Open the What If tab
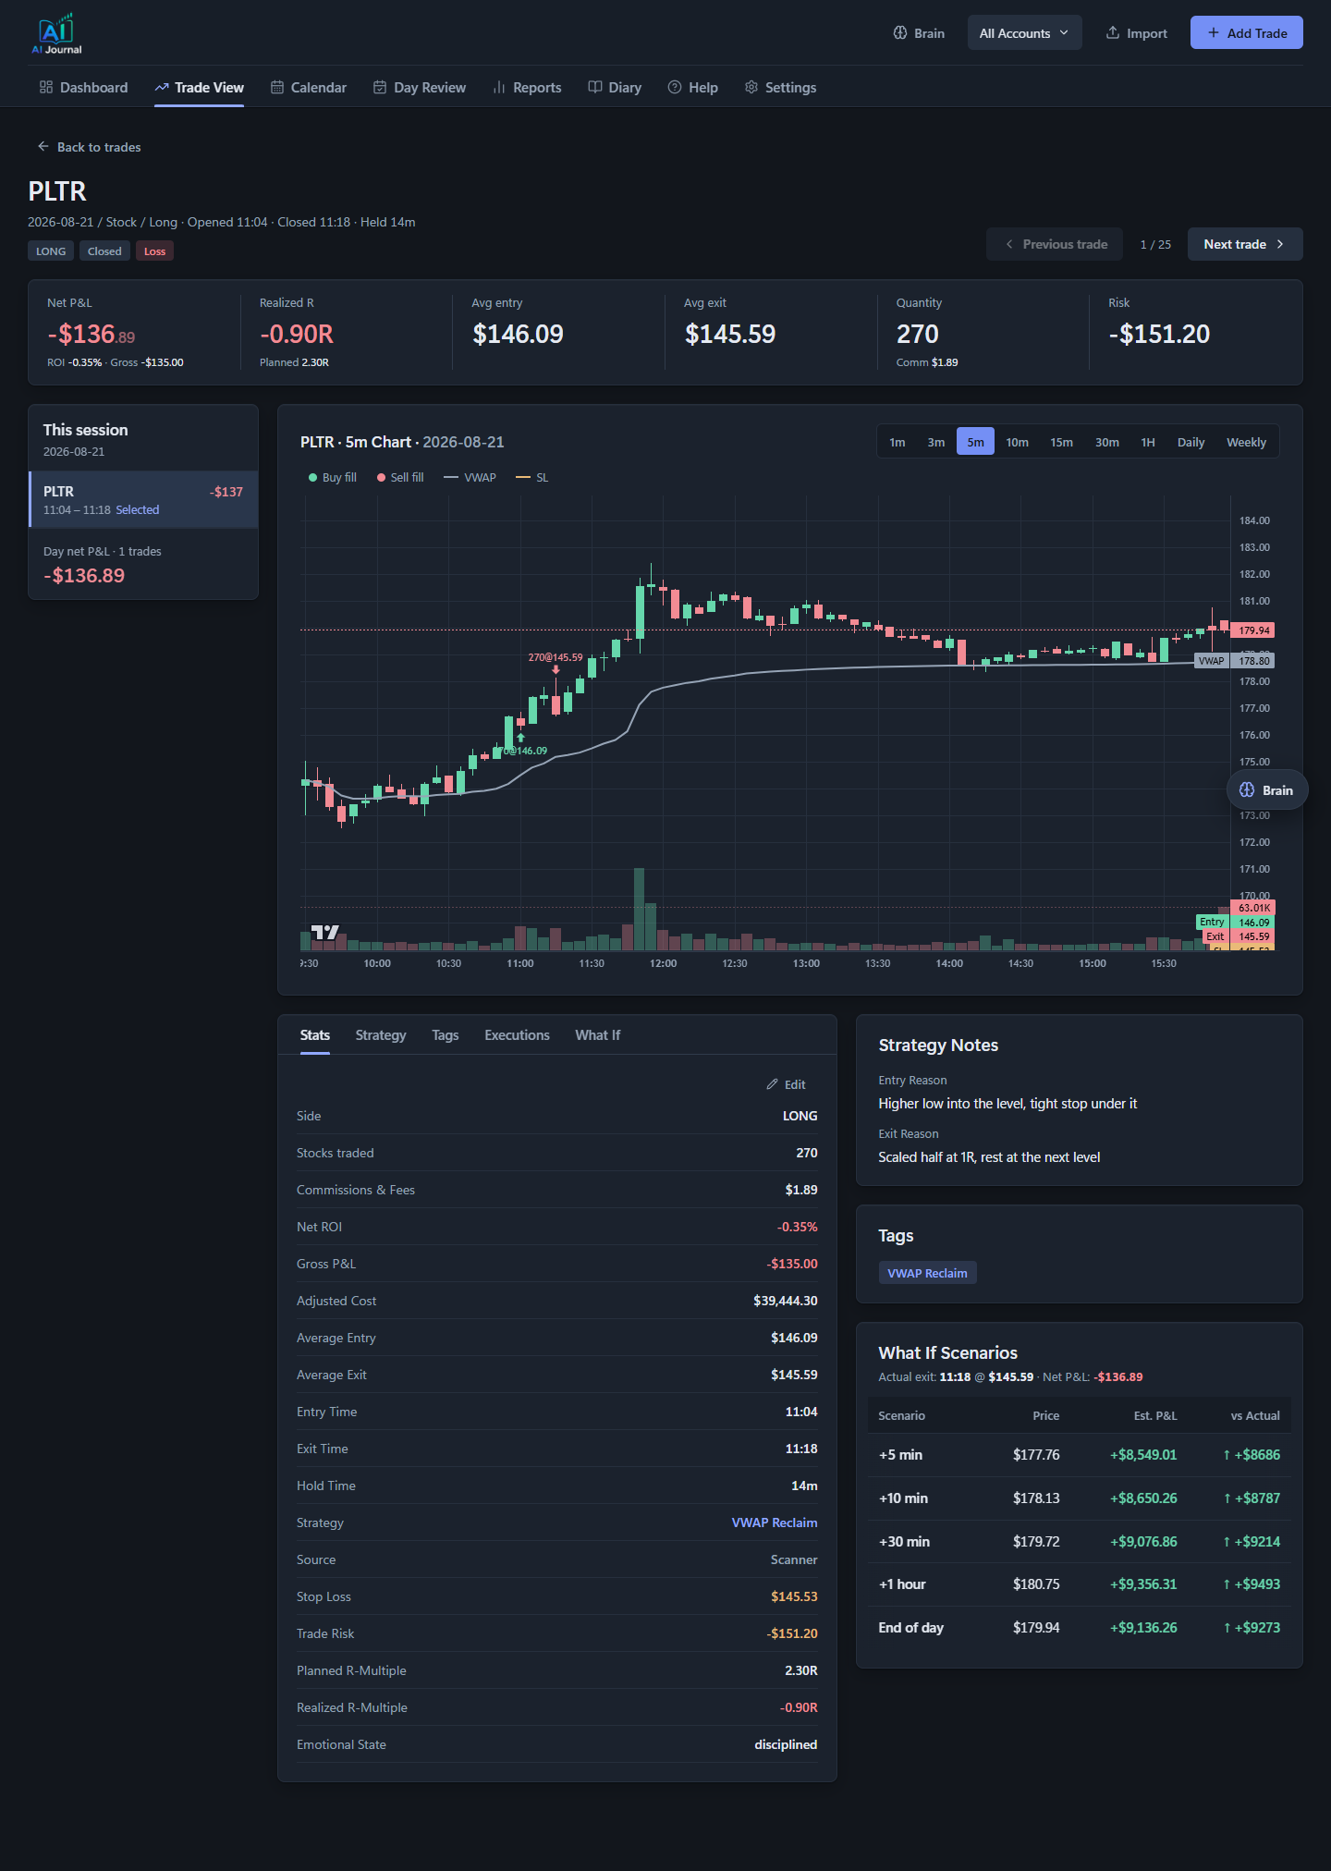The image size is (1331, 1871). (597, 1035)
